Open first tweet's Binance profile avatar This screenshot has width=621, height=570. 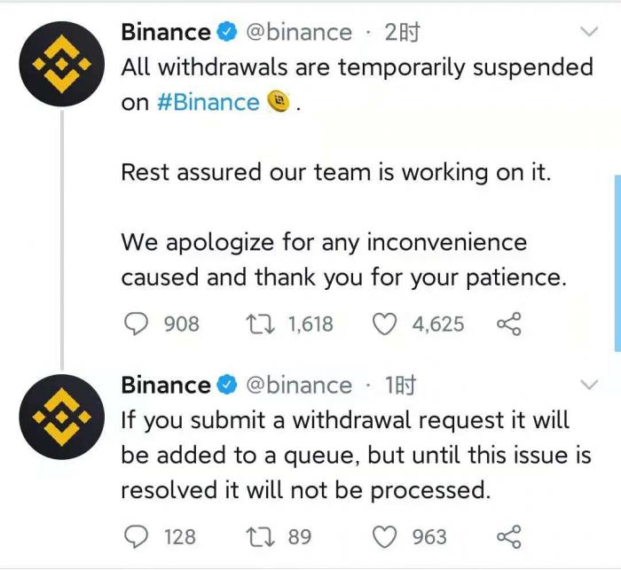61,64
